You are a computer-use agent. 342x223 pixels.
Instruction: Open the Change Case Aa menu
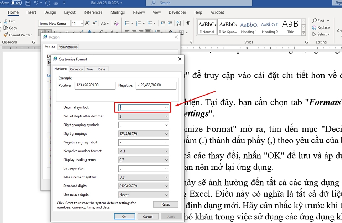105,23
